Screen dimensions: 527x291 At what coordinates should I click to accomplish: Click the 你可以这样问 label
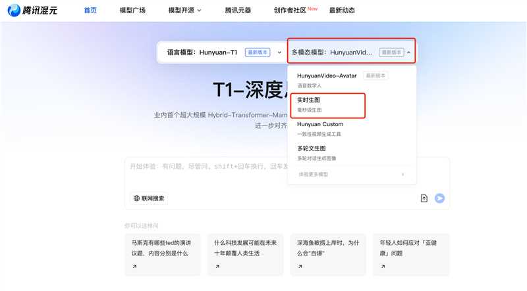tap(141, 225)
